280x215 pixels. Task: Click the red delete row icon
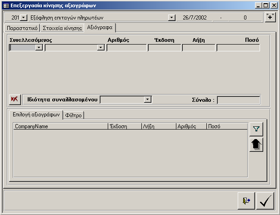(15, 100)
